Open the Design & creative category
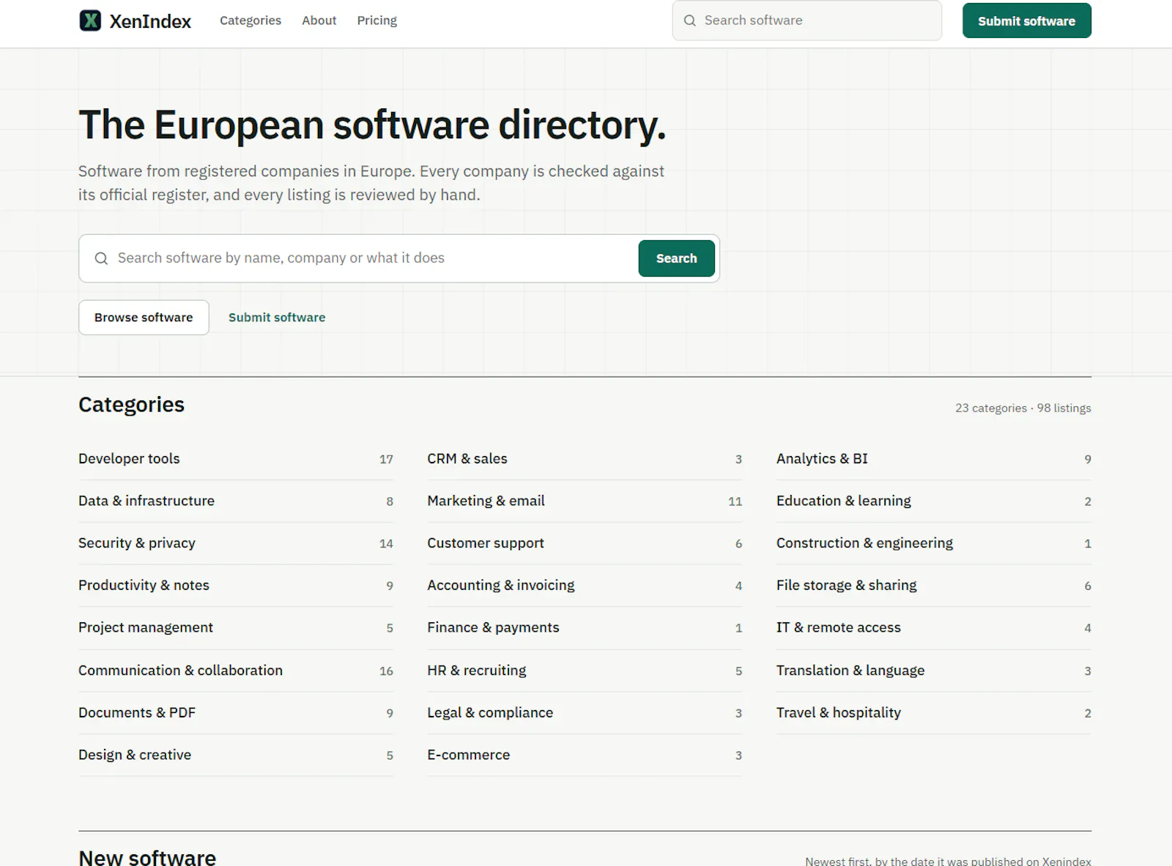The height and width of the screenshot is (866, 1172). tap(236, 755)
